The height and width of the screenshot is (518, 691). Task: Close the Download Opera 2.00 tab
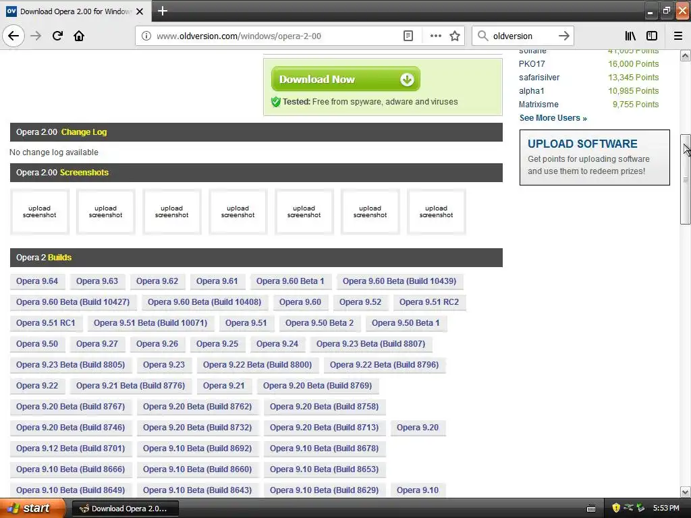coord(140,11)
